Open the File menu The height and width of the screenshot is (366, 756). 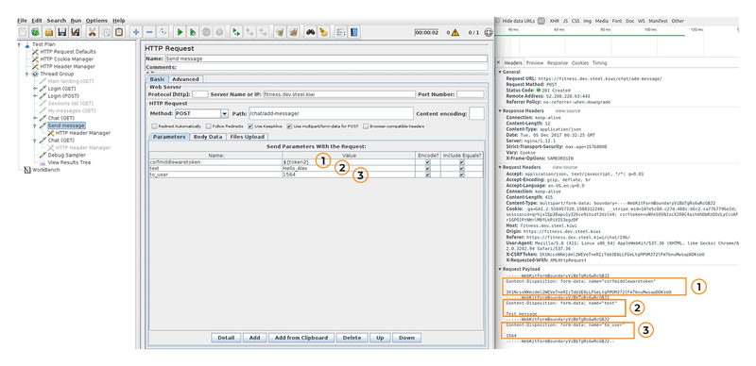click(22, 21)
